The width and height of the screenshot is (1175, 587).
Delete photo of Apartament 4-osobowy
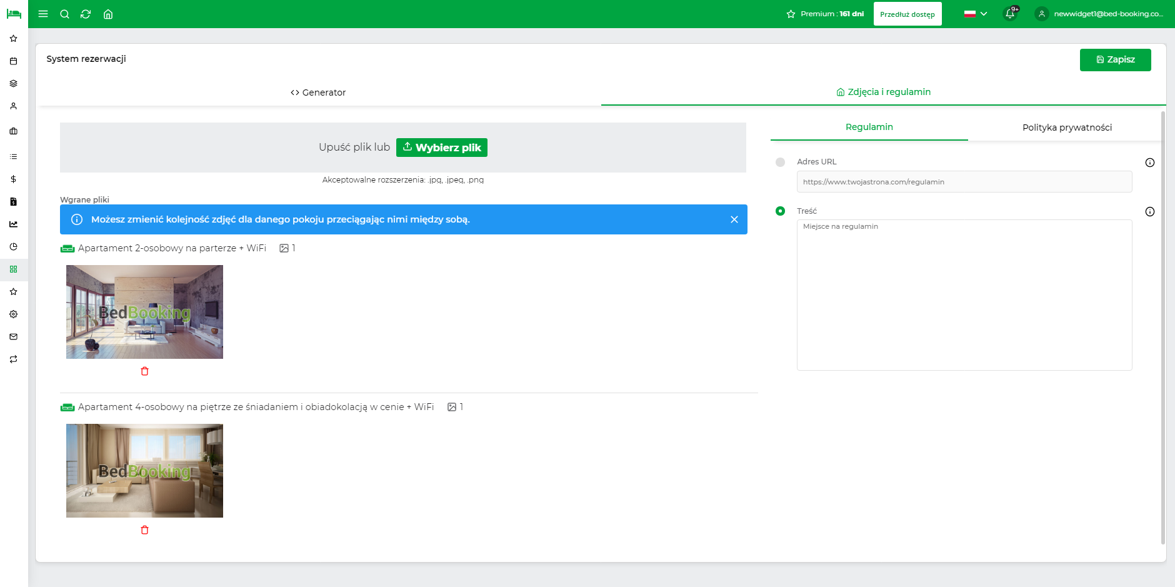[x=144, y=530]
